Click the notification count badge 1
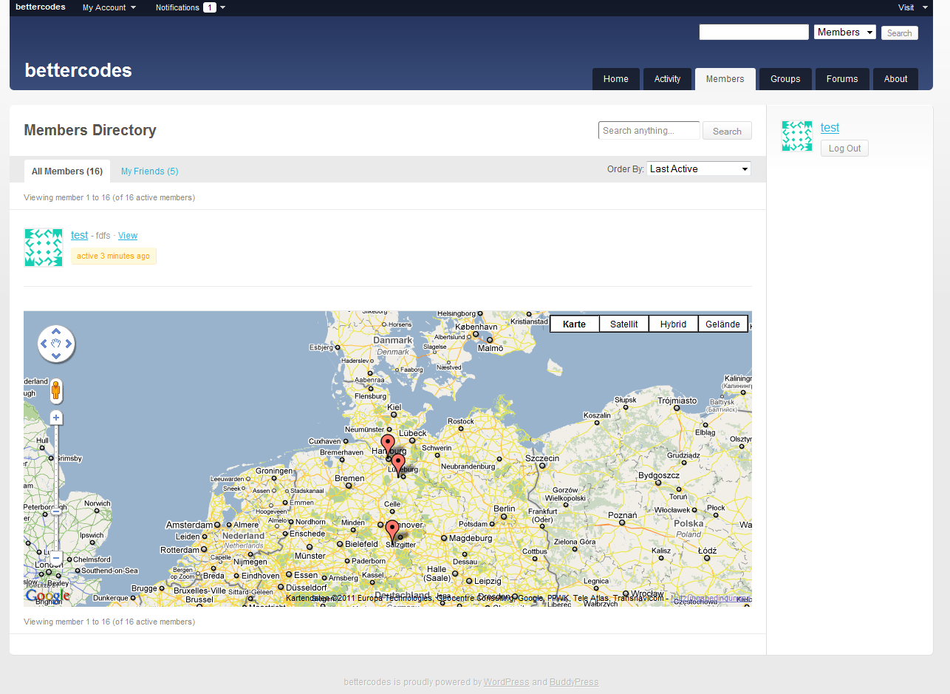This screenshot has width=950, height=694. pyautogui.click(x=210, y=7)
